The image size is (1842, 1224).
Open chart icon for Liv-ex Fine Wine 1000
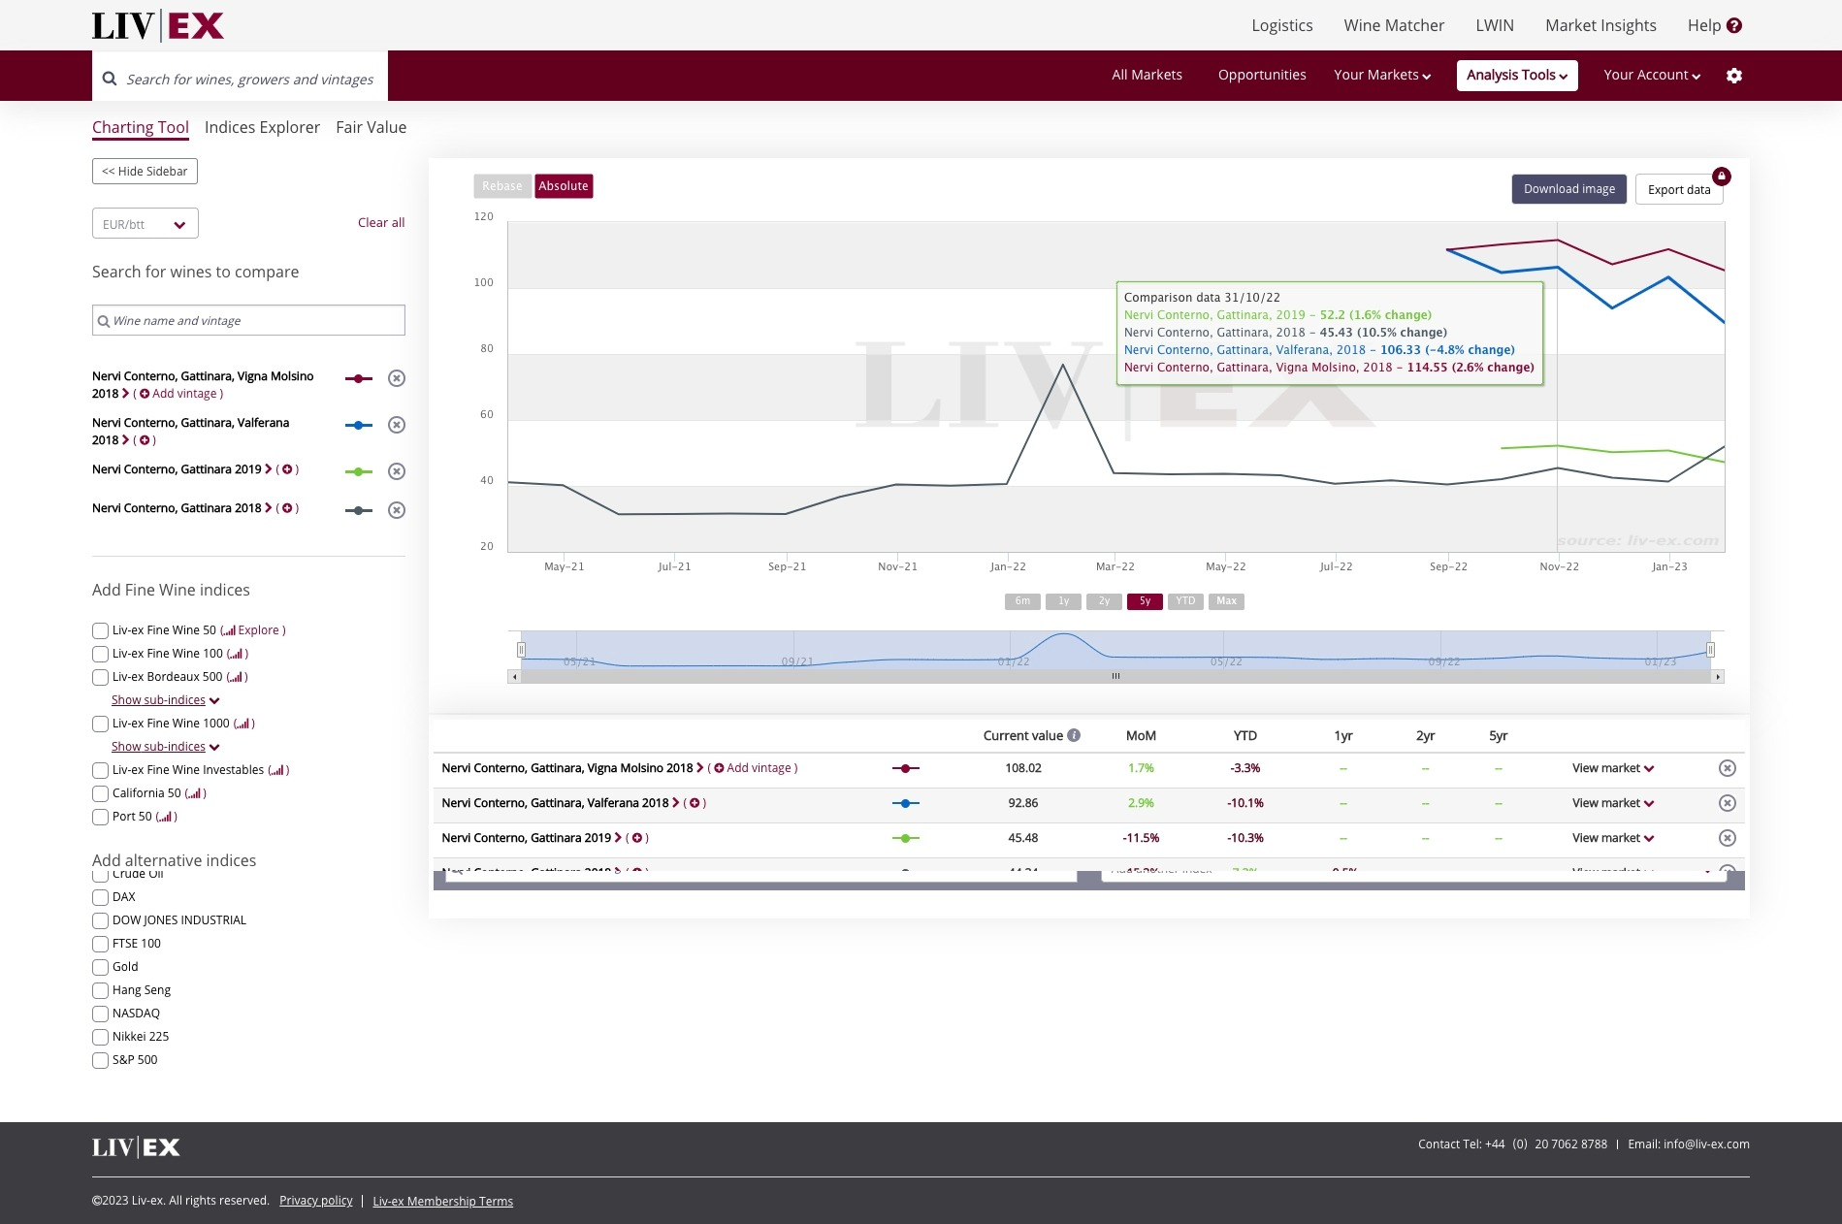click(242, 724)
